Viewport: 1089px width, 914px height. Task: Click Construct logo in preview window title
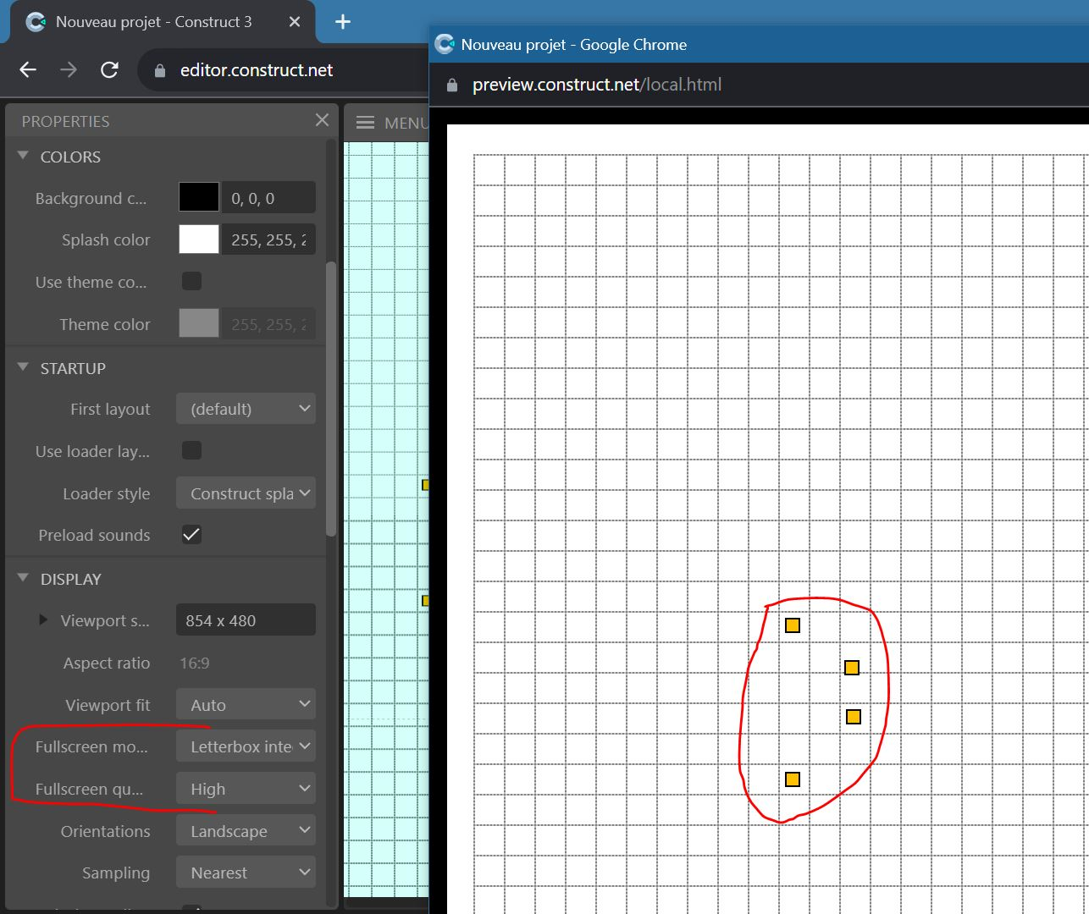point(445,44)
